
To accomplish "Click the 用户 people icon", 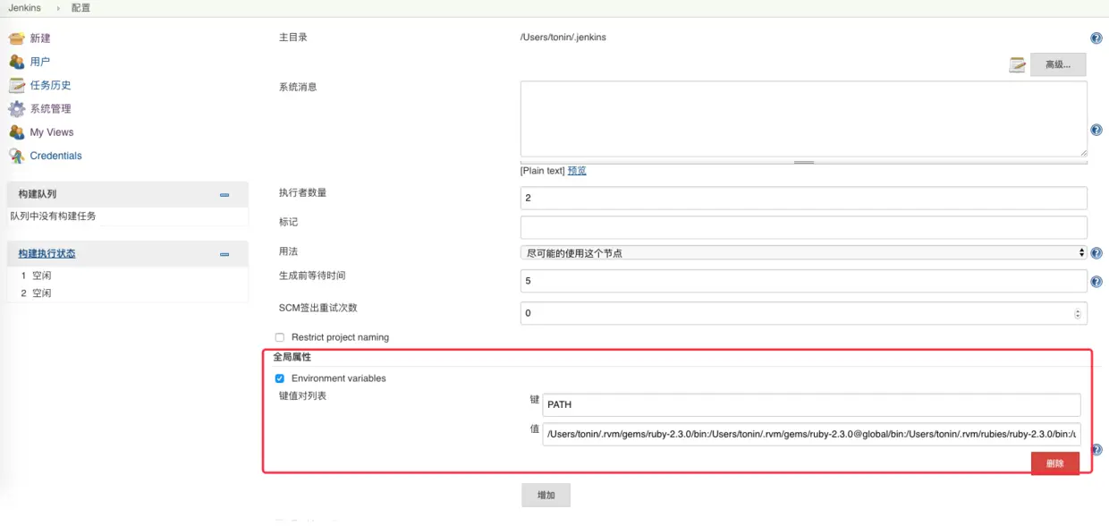I will point(16,62).
